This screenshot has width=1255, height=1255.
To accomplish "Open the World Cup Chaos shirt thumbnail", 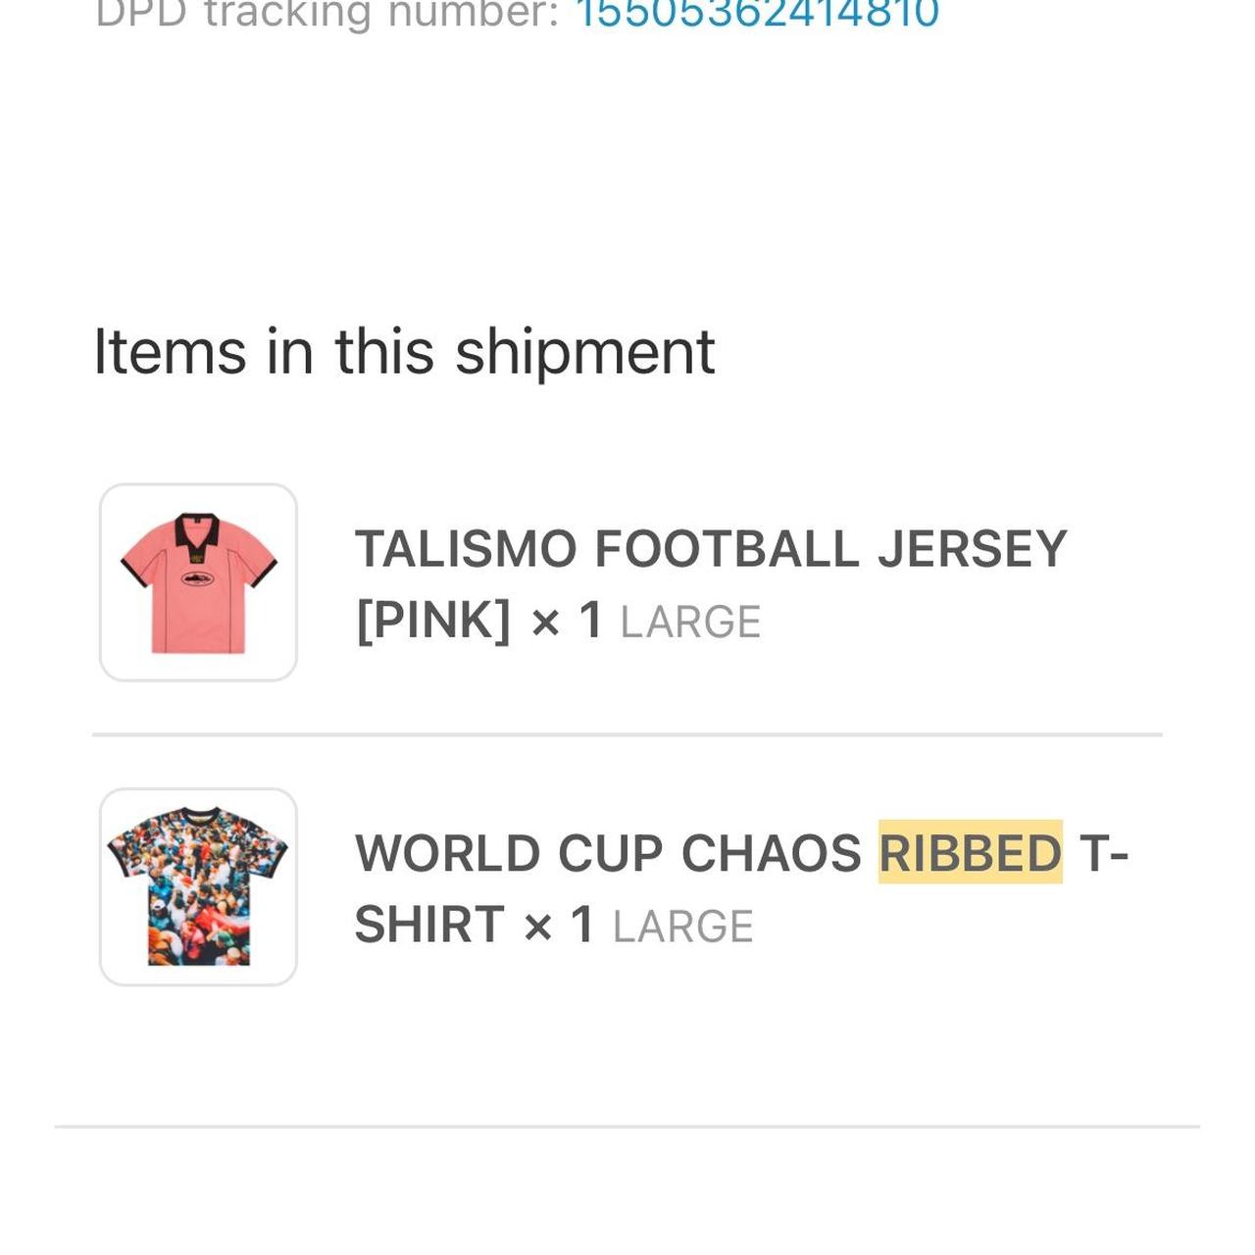I will click(198, 886).
